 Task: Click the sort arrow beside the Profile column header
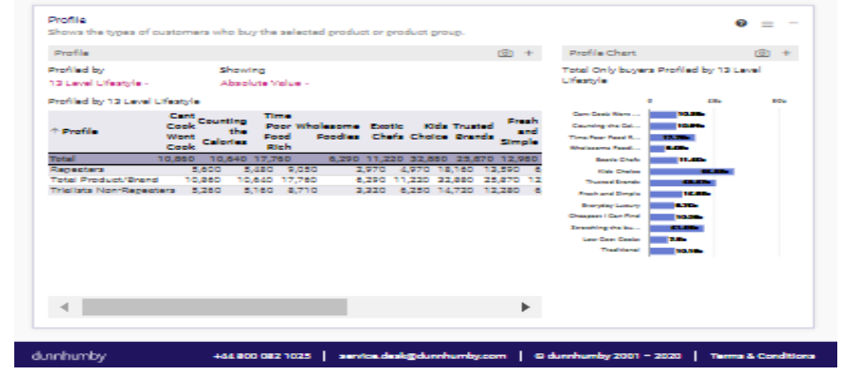pyautogui.click(x=54, y=131)
